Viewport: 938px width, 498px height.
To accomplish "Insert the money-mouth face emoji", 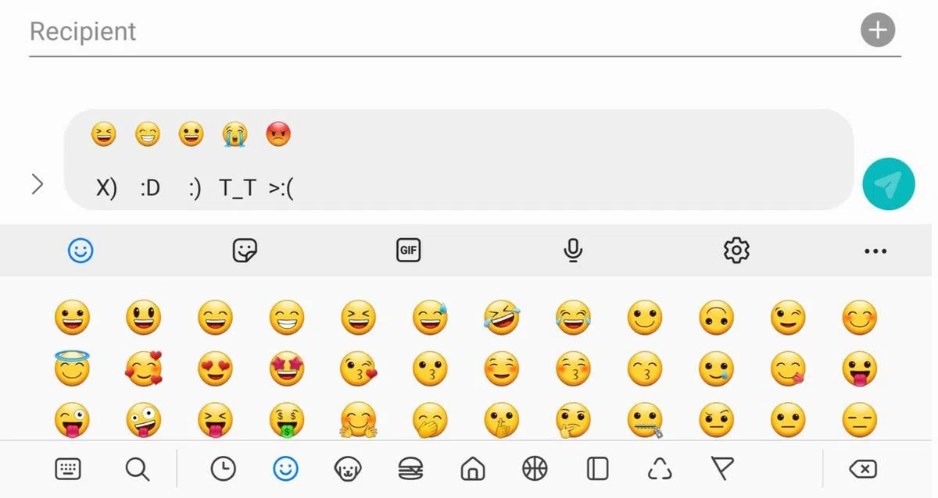I will point(287,421).
